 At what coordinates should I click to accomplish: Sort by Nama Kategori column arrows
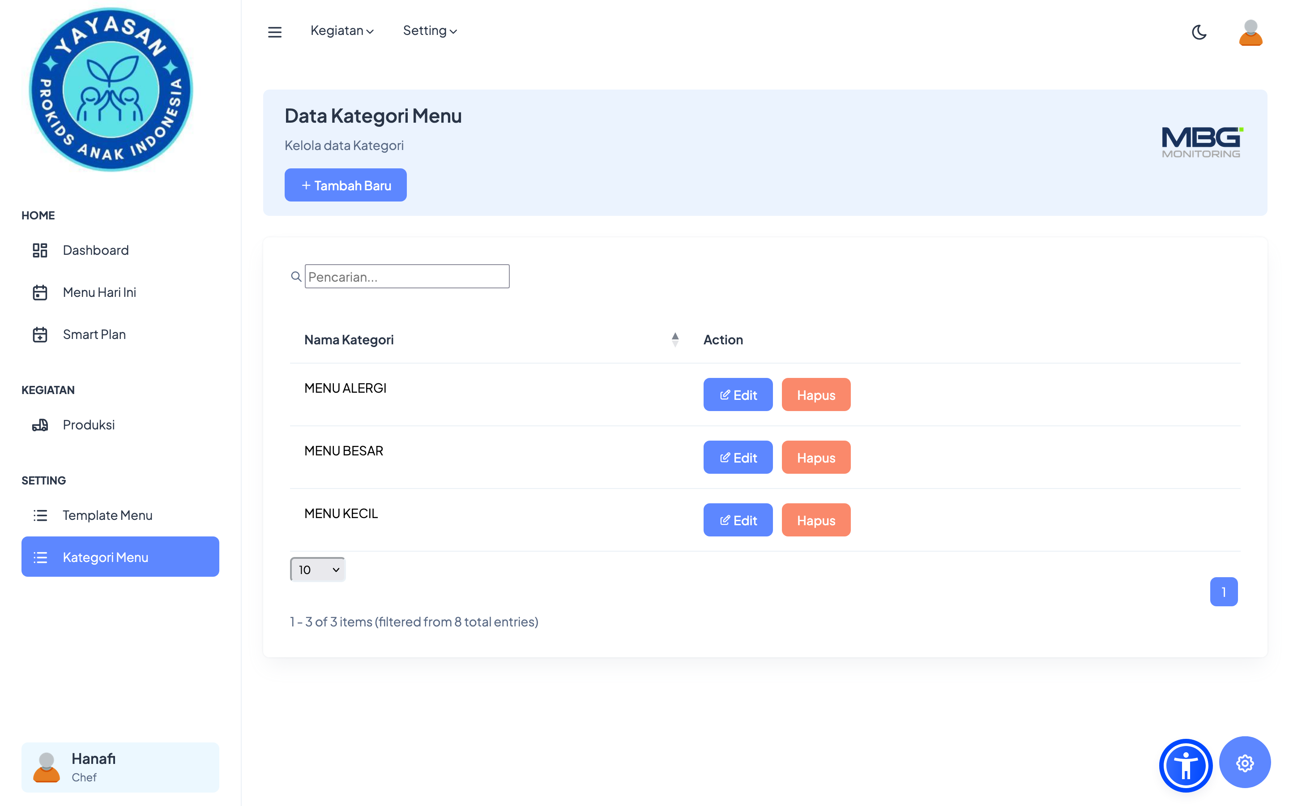point(675,339)
